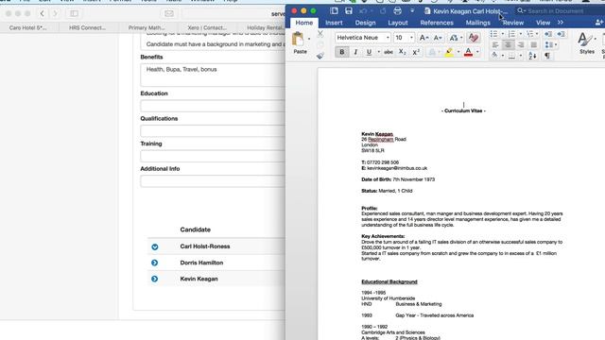The width and height of the screenshot is (605, 340).
Task: Click the yellow text highlight color button
Action: point(449,52)
